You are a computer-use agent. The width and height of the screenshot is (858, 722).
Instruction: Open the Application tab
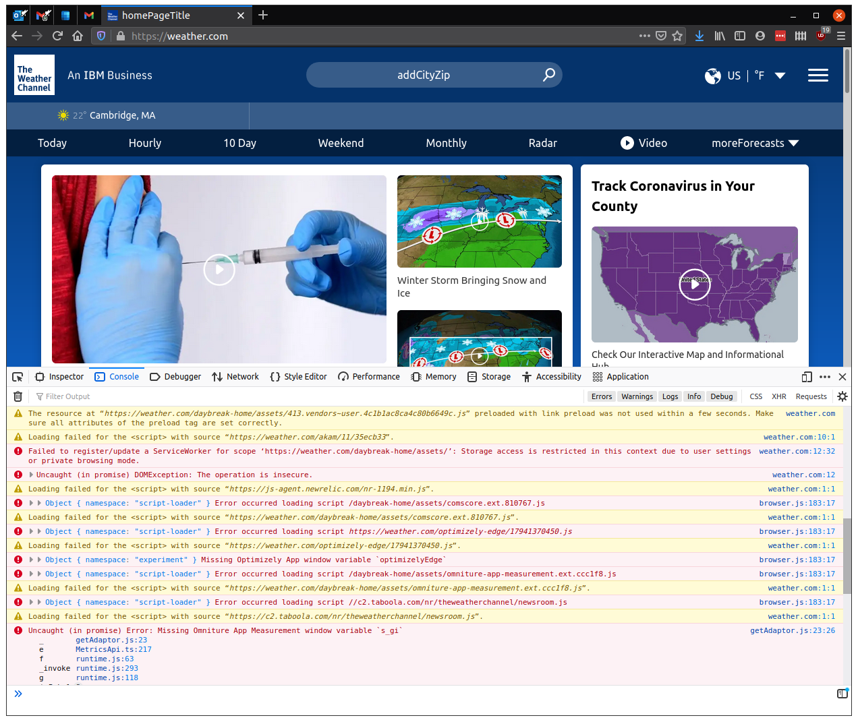(621, 377)
